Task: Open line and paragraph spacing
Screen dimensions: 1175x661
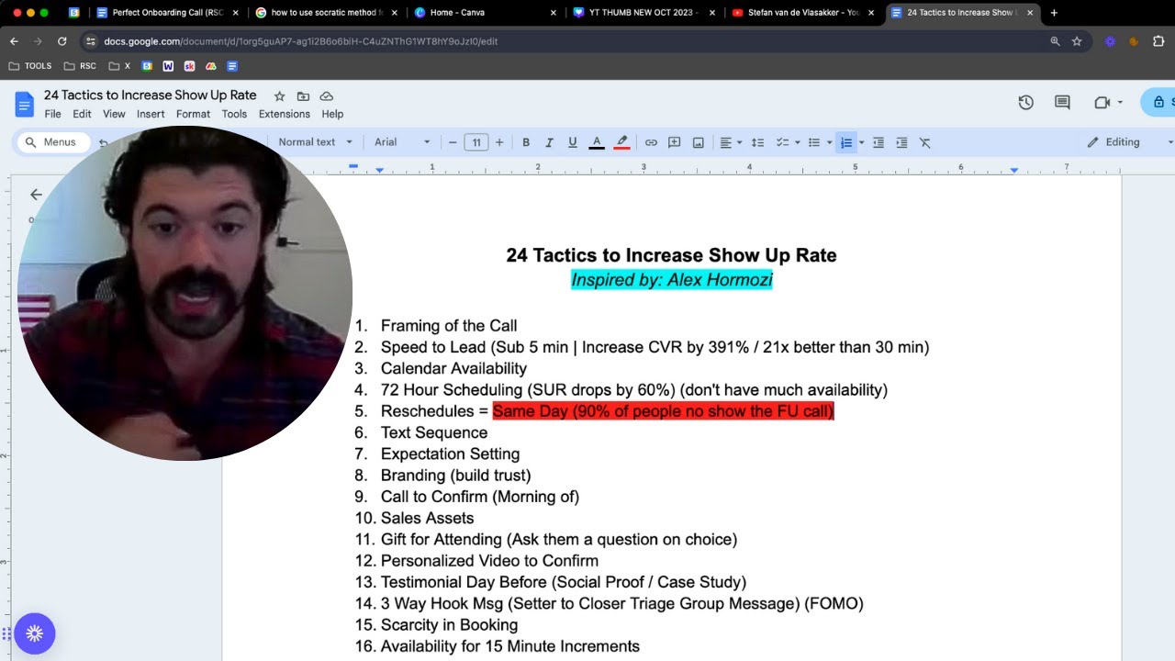Action: 757,142
